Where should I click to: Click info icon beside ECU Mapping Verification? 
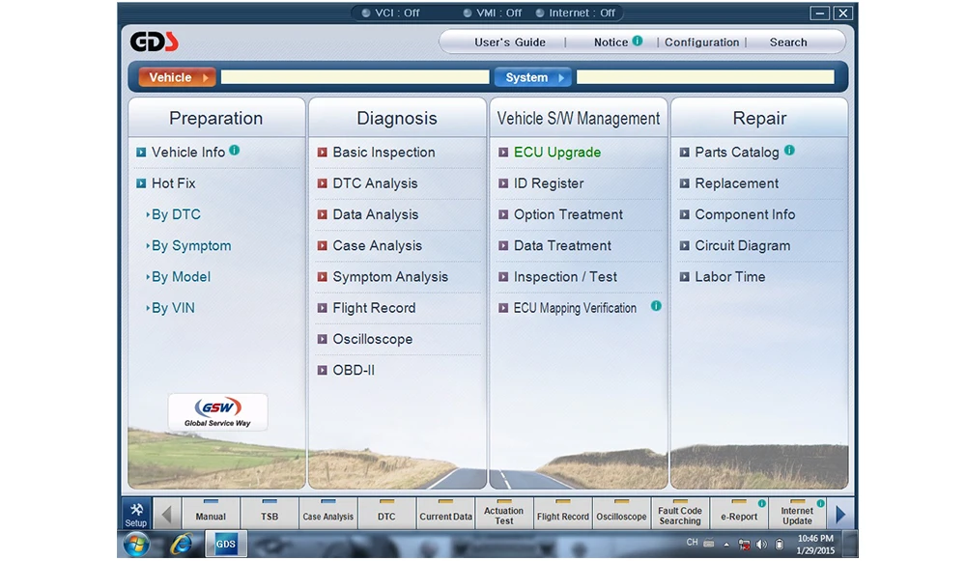pyautogui.click(x=656, y=305)
